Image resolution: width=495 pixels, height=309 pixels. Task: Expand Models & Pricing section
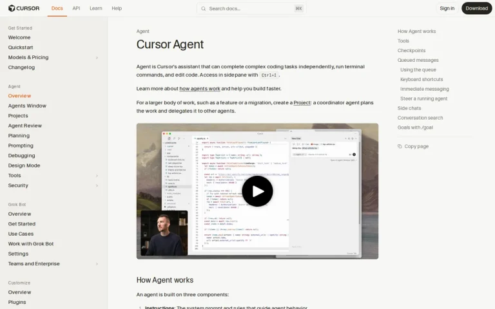click(x=97, y=57)
